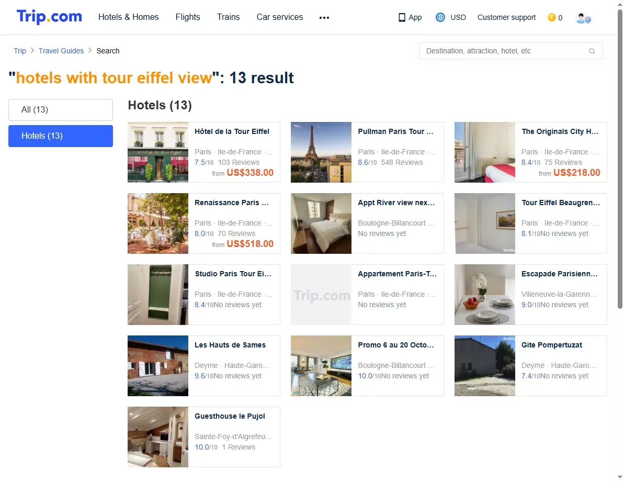This screenshot has width=624, height=482.
Task: Open the Trains menu item
Action: (229, 17)
